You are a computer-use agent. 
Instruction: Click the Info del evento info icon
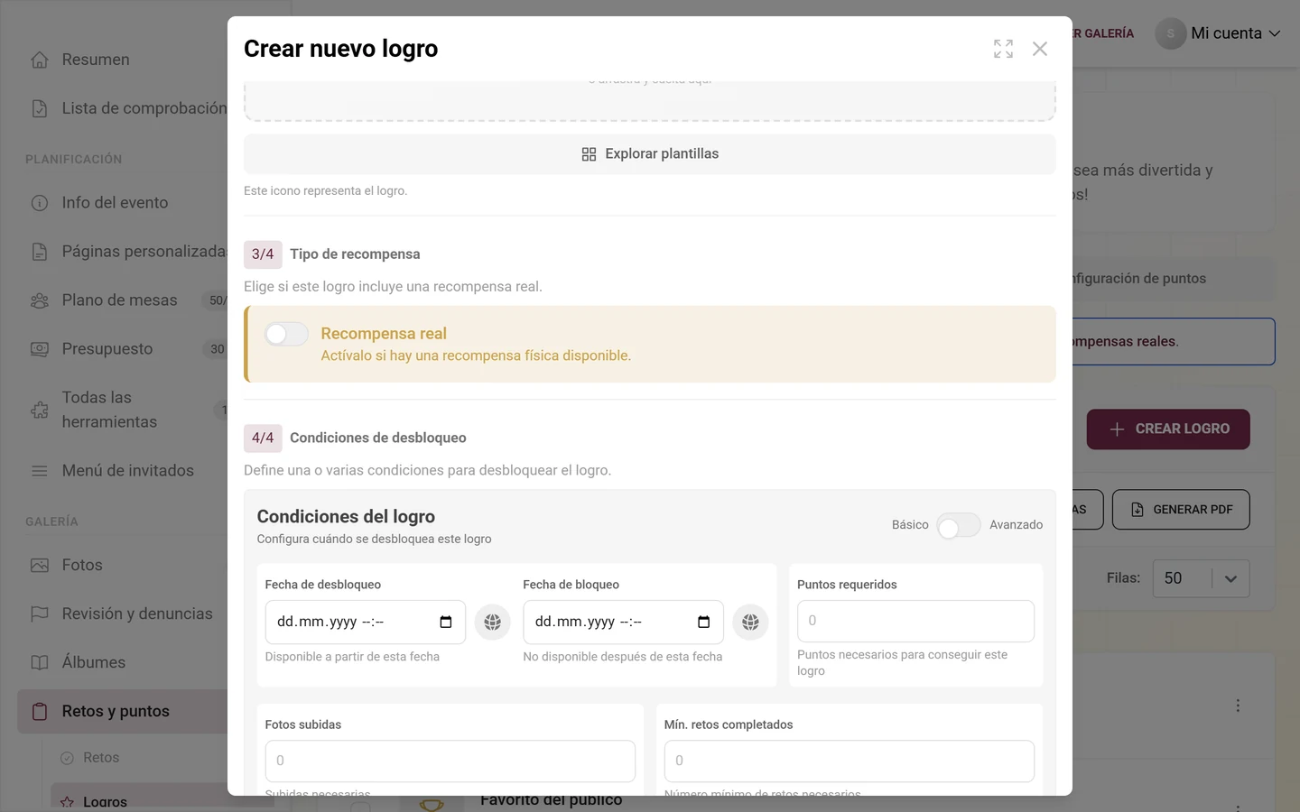coord(40,203)
